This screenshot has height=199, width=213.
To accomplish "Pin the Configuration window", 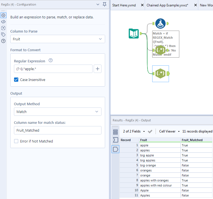I will pyautogui.click(x=105, y=4).
